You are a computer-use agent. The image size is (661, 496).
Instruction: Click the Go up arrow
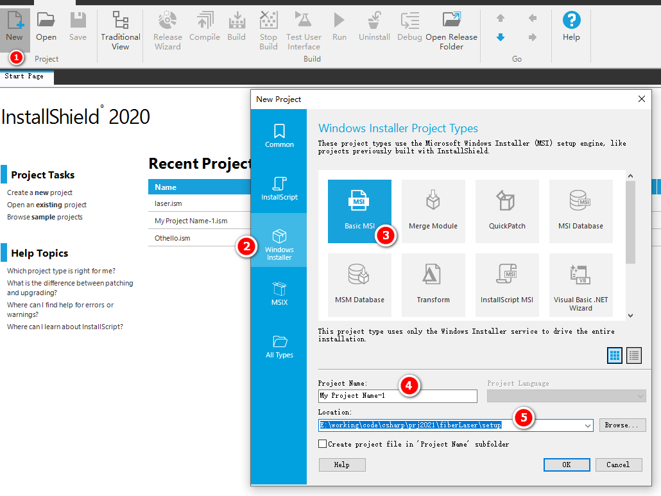tap(501, 18)
